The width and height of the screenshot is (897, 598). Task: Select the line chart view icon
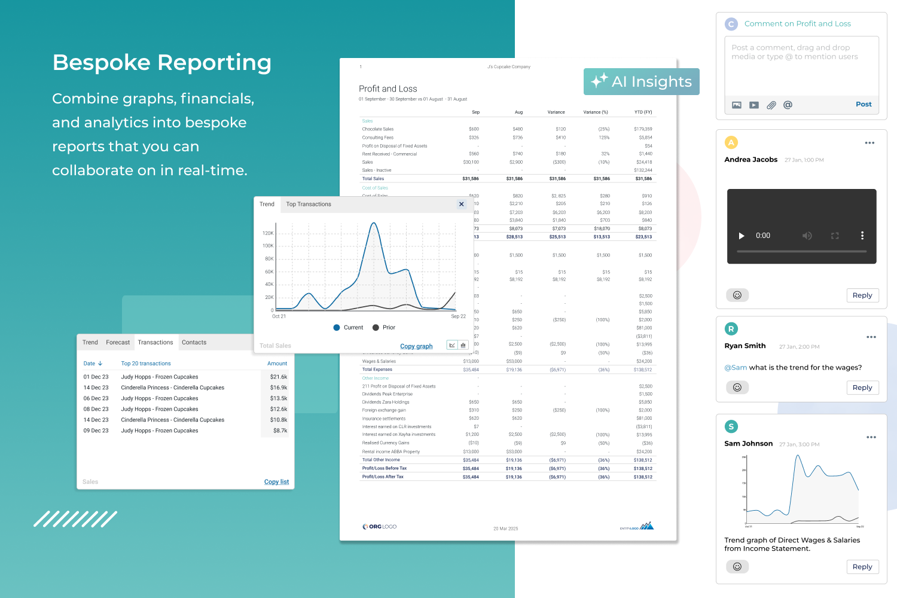click(x=452, y=345)
